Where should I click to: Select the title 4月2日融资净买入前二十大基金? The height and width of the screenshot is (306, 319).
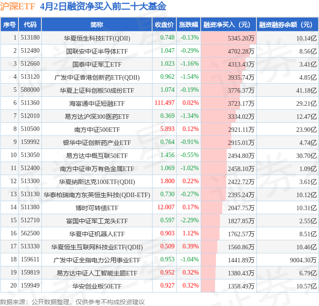click(x=103, y=6)
